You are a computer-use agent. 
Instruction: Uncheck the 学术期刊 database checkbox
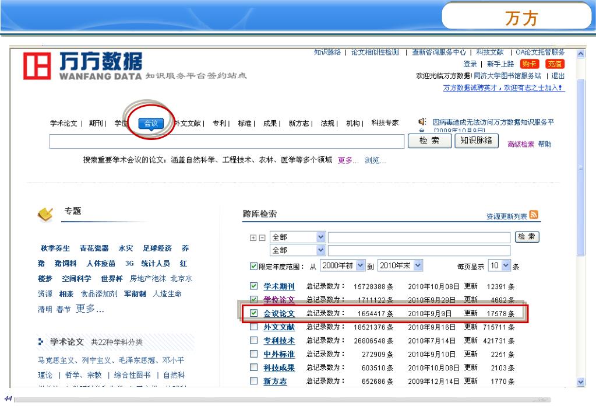pyautogui.click(x=253, y=286)
